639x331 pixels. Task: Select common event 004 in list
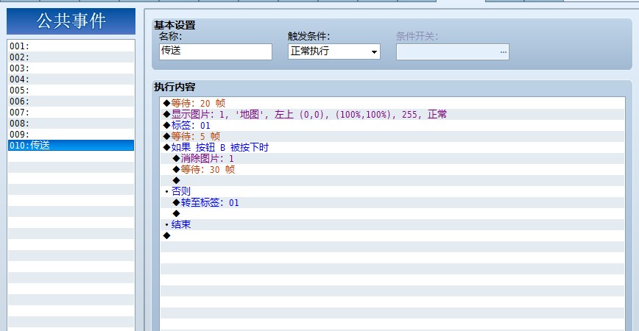71,79
